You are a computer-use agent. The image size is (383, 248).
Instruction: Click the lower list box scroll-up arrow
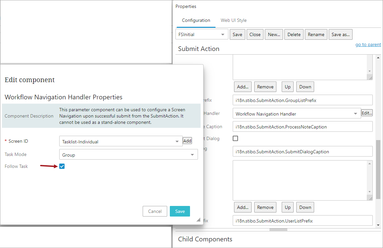[x=369, y=164]
